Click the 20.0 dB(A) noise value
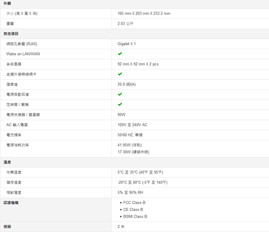This screenshot has height=232, width=269. coord(127,84)
